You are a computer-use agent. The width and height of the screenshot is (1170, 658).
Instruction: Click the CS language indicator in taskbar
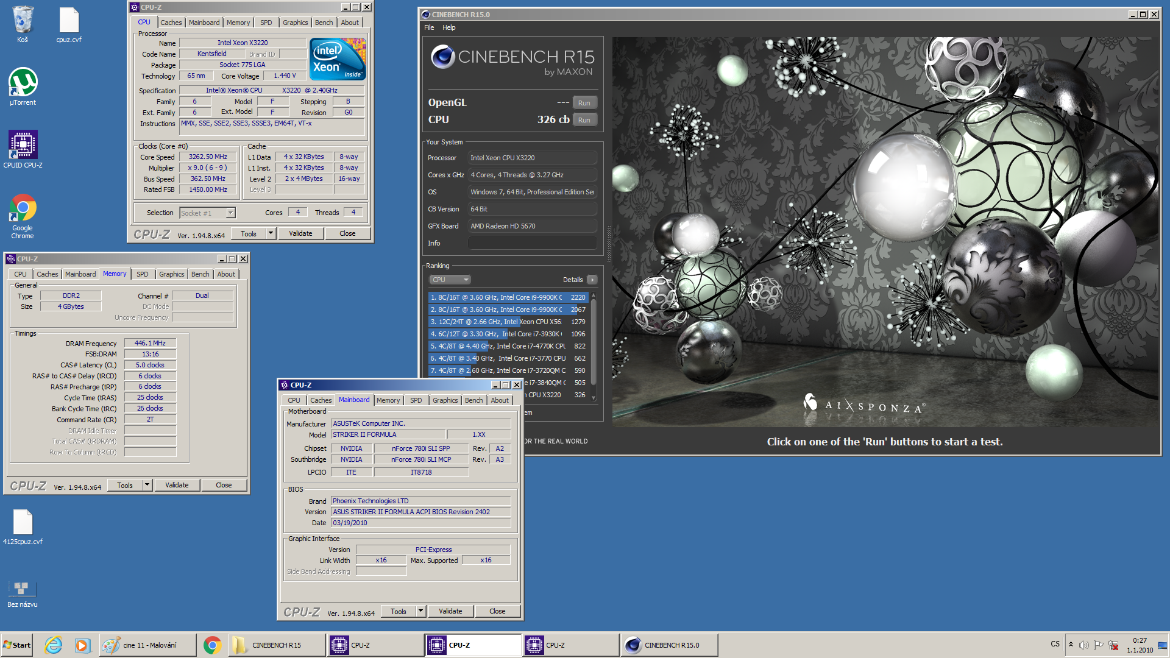tap(1055, 644)
